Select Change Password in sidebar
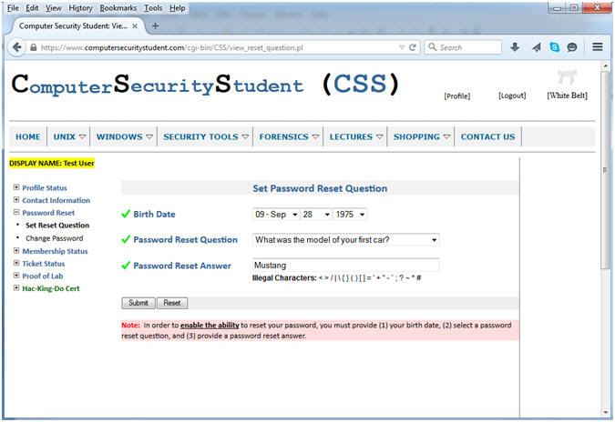 click(x=54, y=238)
